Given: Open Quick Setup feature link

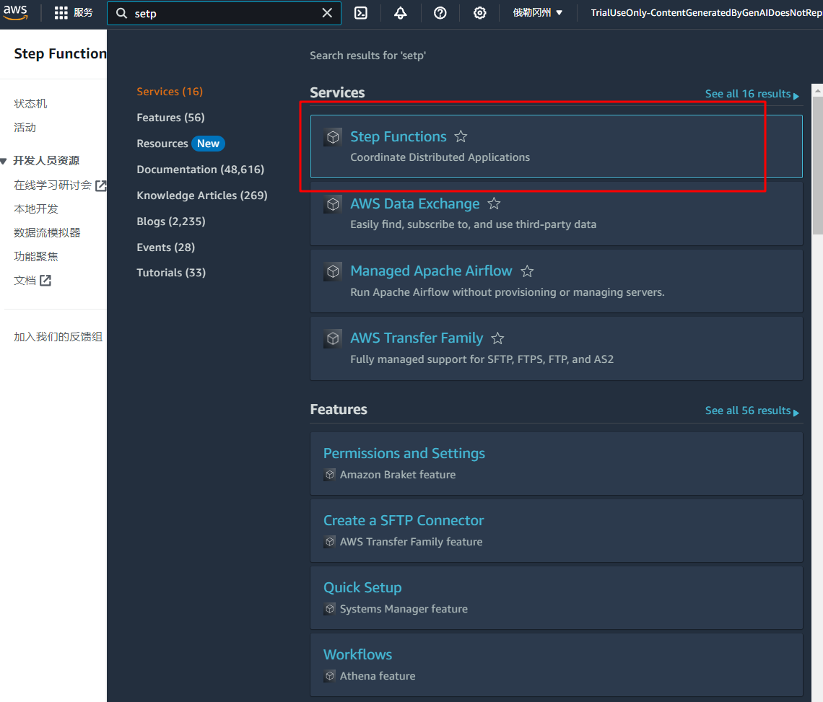Looking at the screenshot, I should (362, 587).
